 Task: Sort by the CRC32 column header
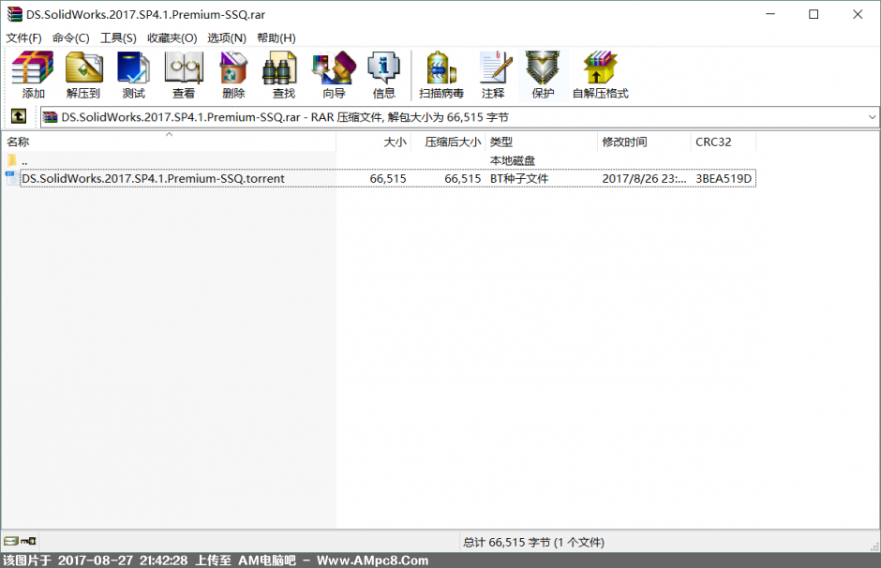point(724,142)
